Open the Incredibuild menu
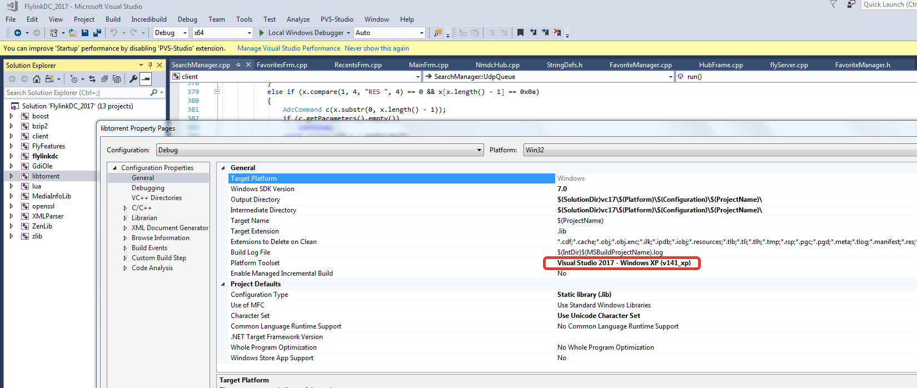The height and width of the screenshot is (388, 917). pos(149,19)
